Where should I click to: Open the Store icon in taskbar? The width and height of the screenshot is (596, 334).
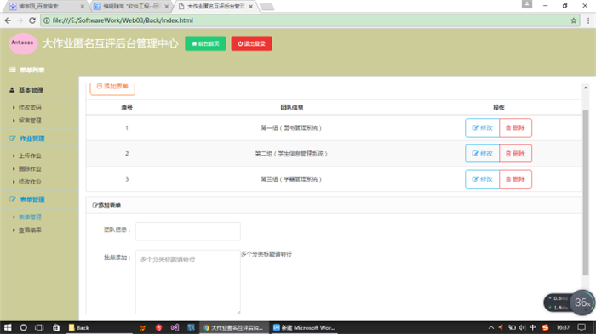point(56,327)
